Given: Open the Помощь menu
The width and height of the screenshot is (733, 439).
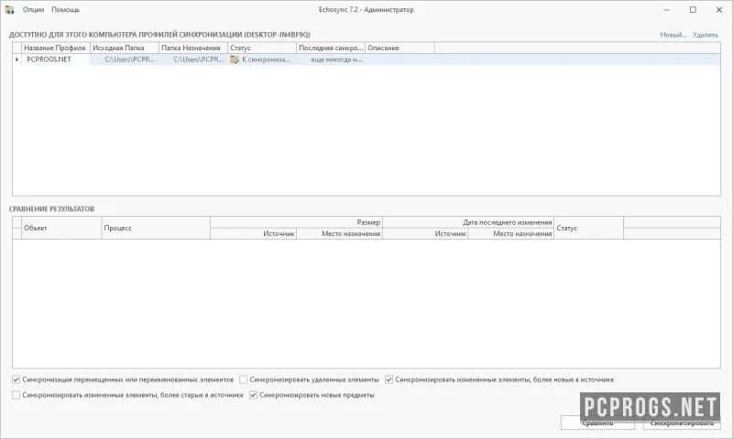Looking at the screenshot, I should pos(65,10).
